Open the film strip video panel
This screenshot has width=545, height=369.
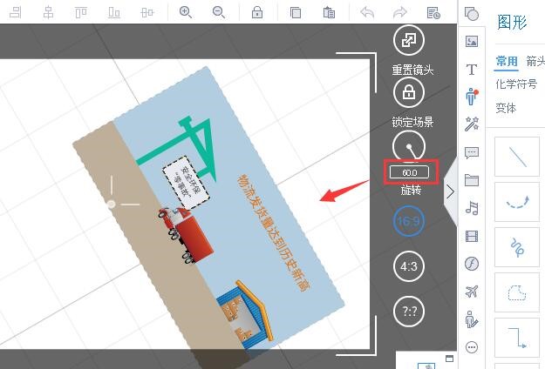click(472, 236)
